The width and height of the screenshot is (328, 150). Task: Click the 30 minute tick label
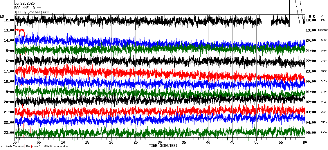(x=160, y=142)
